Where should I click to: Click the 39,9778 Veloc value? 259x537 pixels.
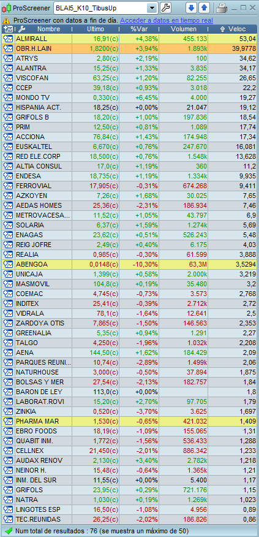pyautogui.click(x=244, y=48)
